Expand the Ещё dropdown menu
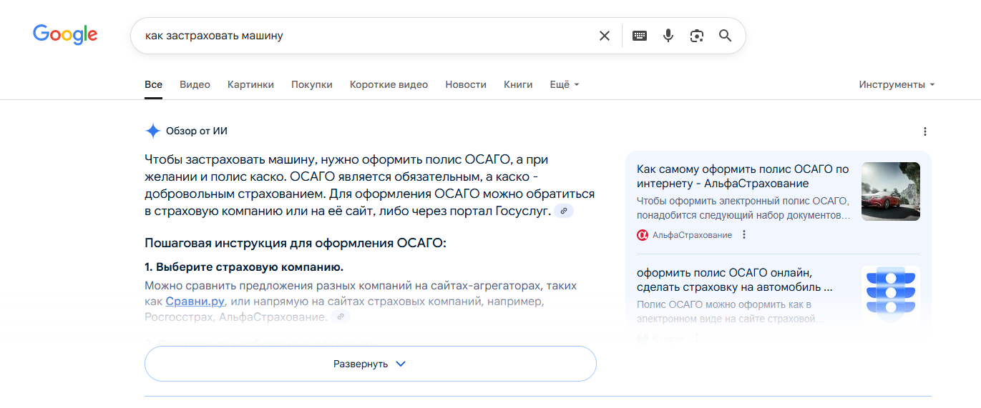Image resolution: width=981 pixels, height=408 pixels. coord(565,84)
